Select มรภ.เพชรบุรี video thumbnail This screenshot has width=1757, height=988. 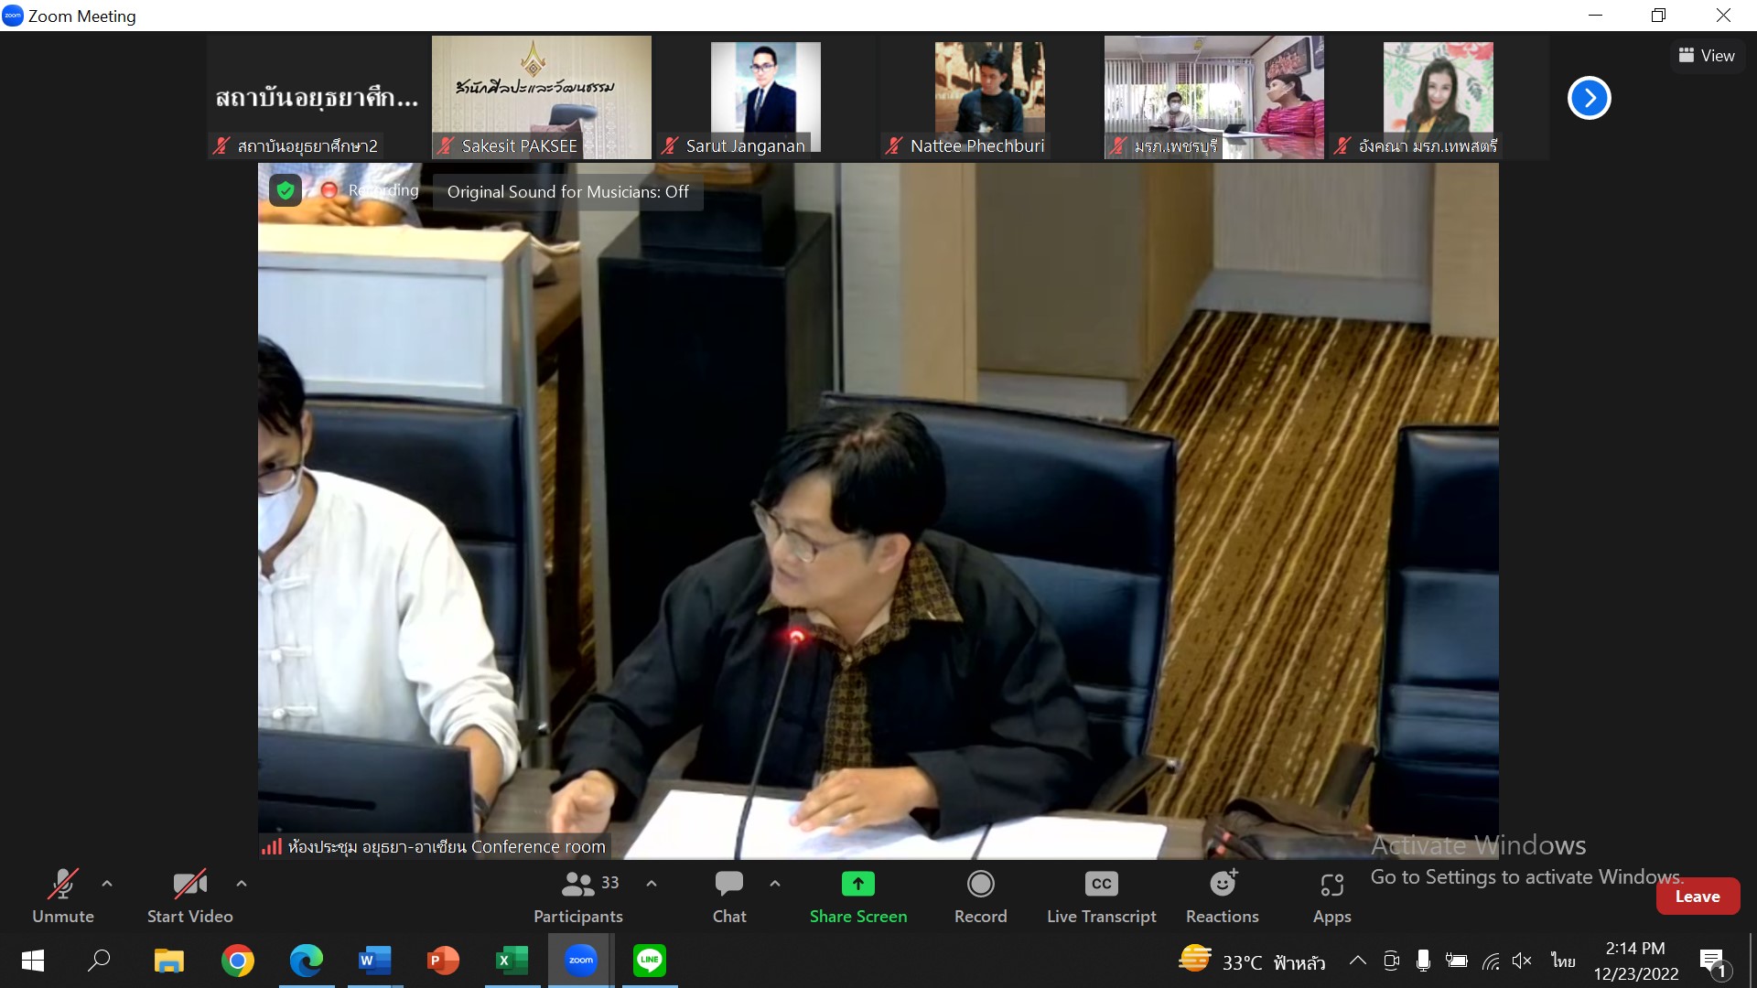1214,97
